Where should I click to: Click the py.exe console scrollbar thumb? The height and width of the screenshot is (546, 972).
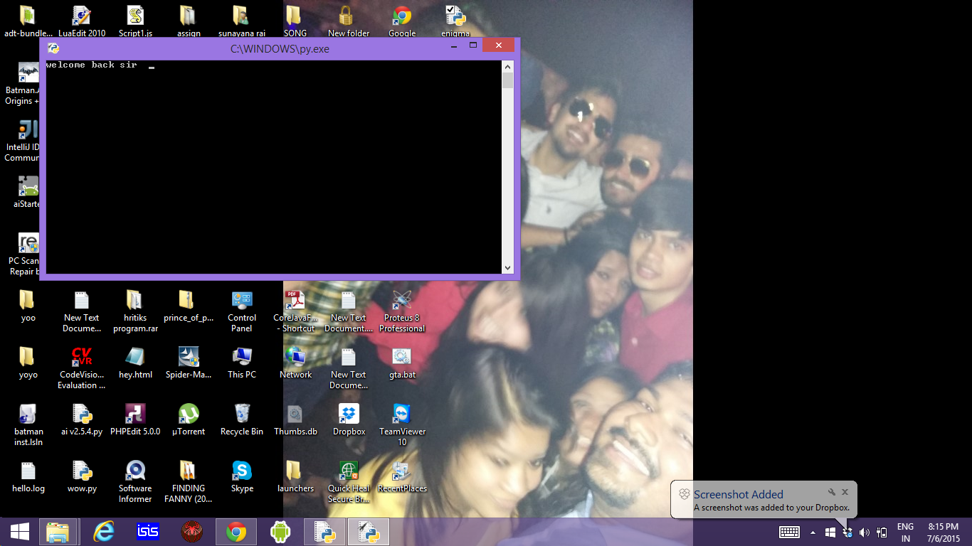(507, 80)
